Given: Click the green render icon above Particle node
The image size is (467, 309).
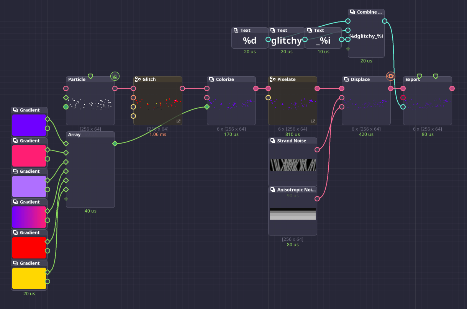Looking at the screenshot, I should tap(115, 76).
